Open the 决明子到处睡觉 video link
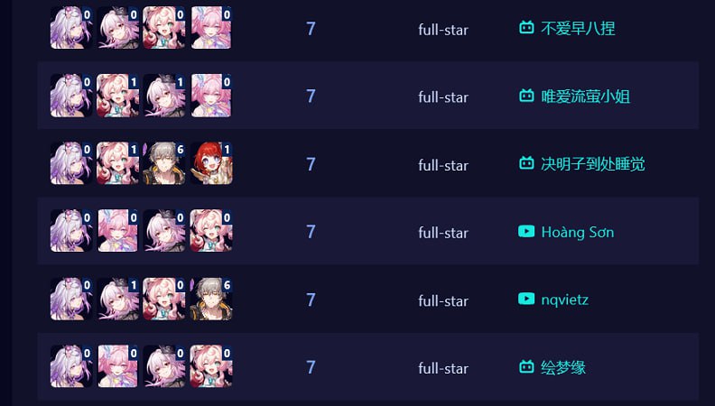The width and height of the screenshot is (715, 406). [593, 164]
